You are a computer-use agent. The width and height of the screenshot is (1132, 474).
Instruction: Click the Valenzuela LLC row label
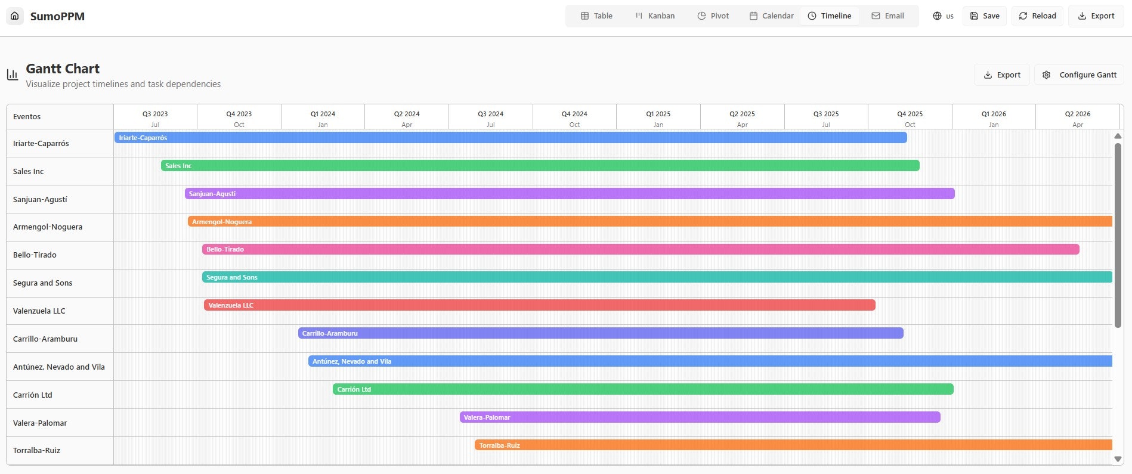click(x=39, y=311)
